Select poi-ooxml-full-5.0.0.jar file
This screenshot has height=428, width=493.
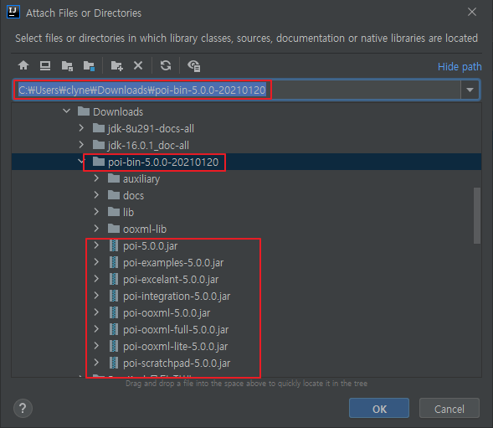point(176,329)
